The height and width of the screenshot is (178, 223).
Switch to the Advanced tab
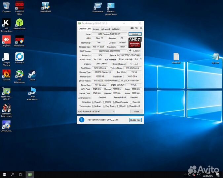click(105, 29)
